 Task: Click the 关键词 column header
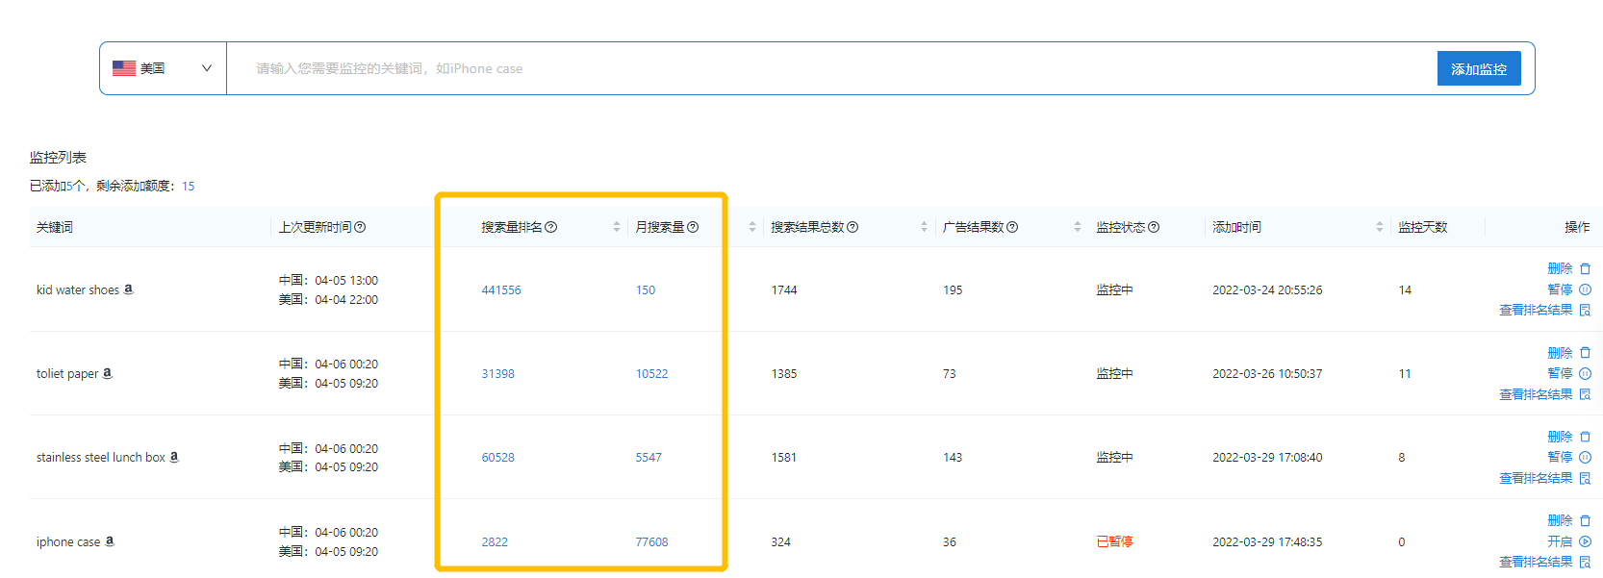55,227
